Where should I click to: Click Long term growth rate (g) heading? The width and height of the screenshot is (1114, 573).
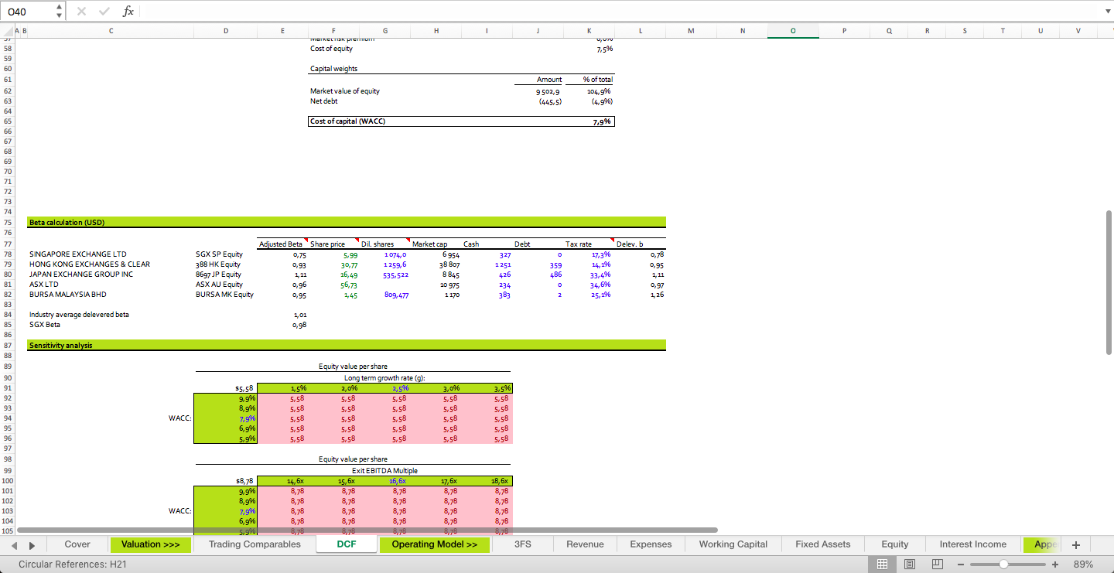(x=384, y=378)
